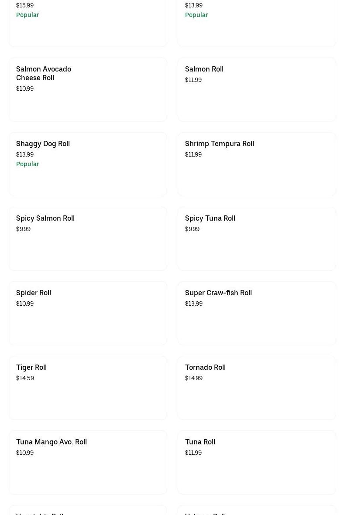Screen dimensions: 351x515
Task: Choose the Shrimp Tempura Roll card
Action: (x=219, y=143)
